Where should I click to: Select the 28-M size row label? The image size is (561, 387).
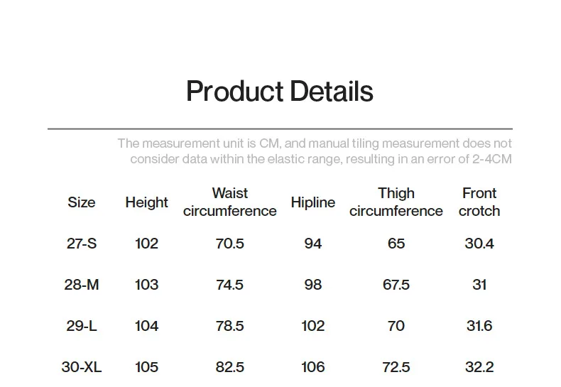82,285
